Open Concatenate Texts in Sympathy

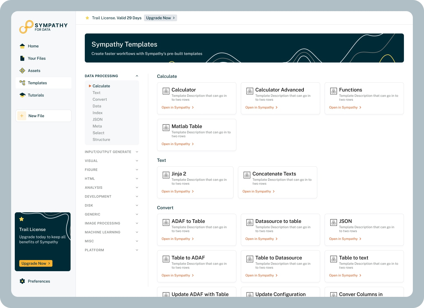259,191
